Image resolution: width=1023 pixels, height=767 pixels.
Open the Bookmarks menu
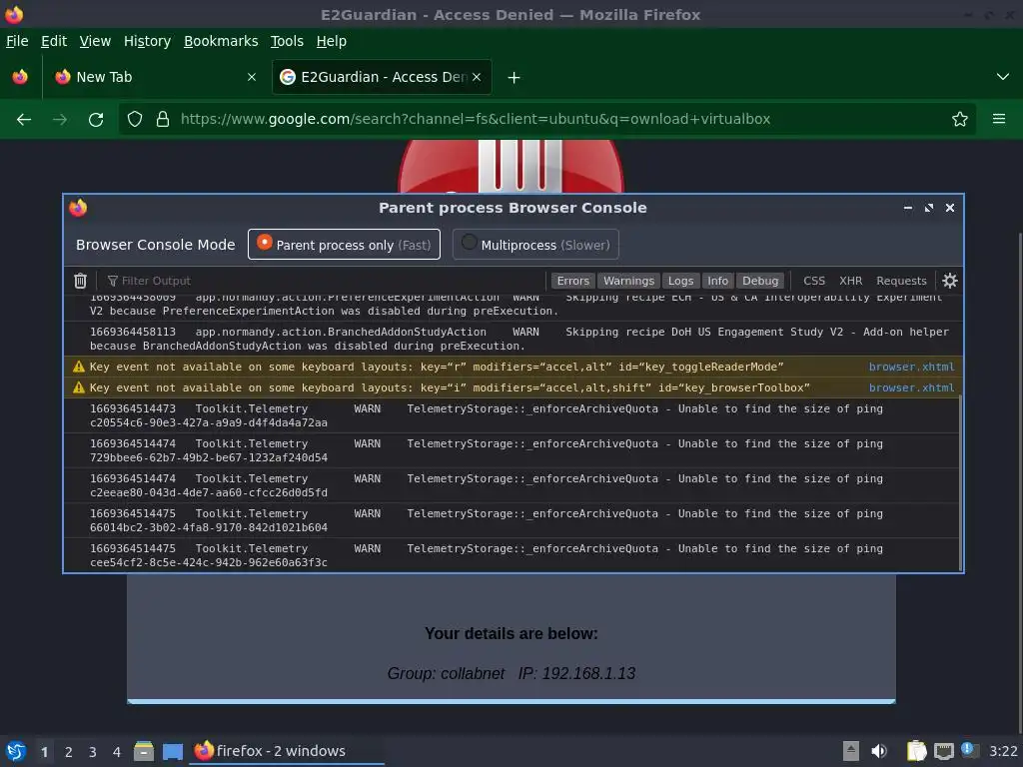(221, 41)
